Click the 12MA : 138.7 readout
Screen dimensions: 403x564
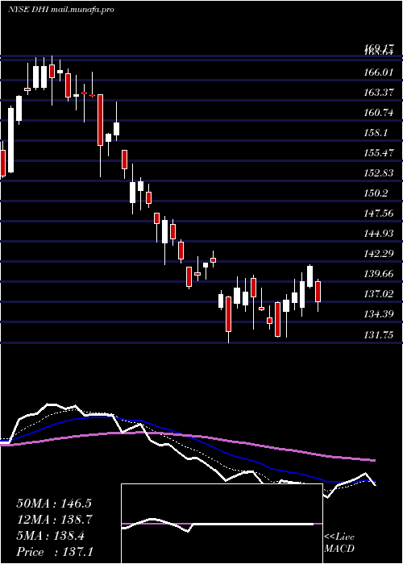(54, 520)
